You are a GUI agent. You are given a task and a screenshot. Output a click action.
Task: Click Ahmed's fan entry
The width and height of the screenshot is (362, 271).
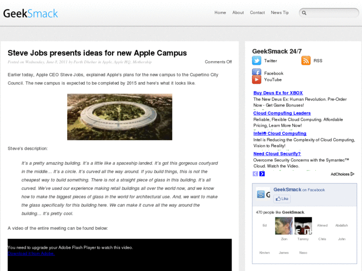[x=322, y=225]
